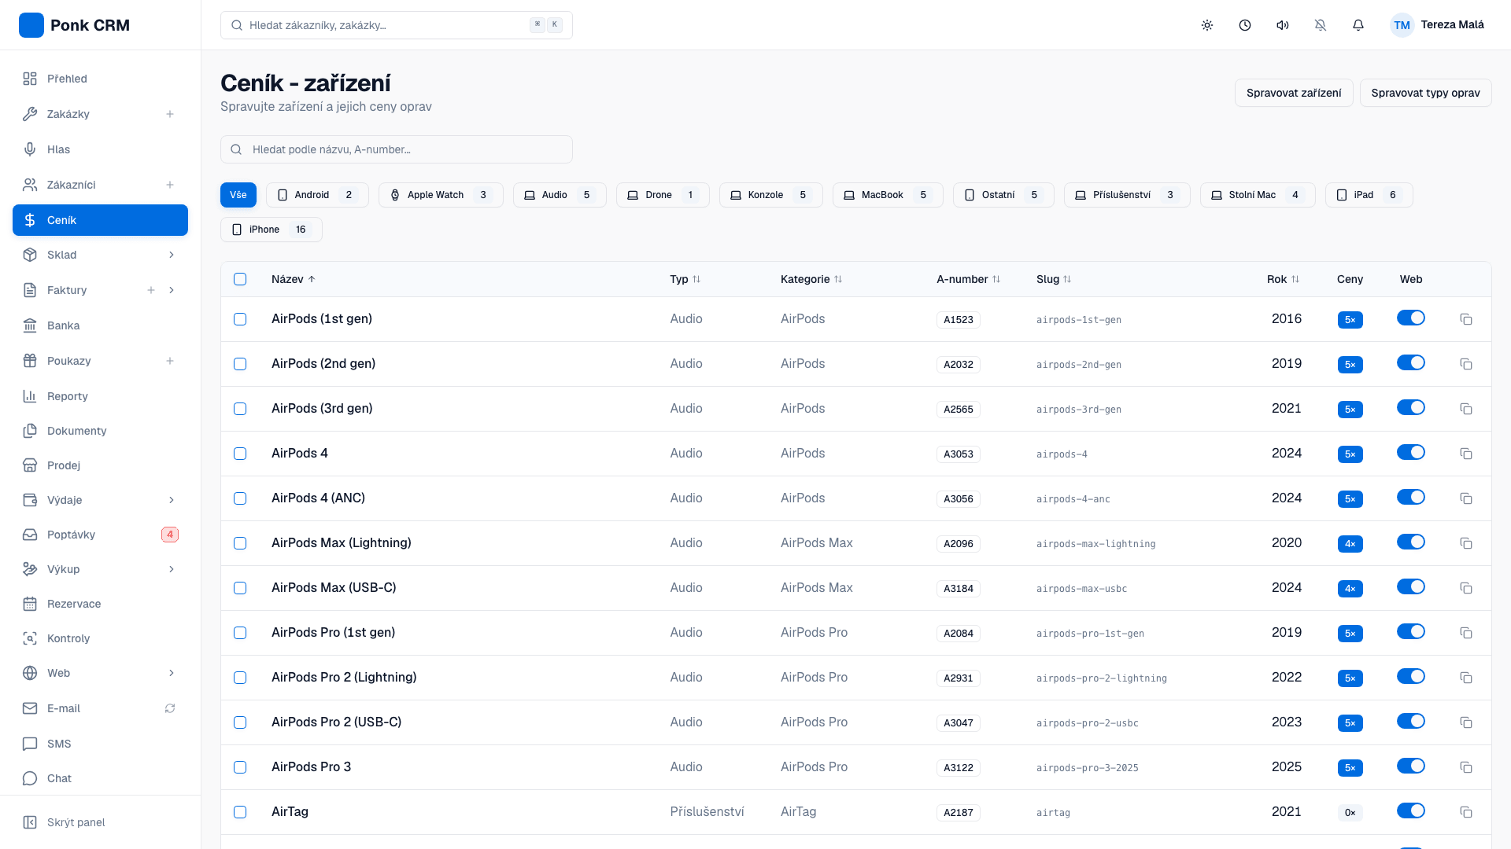1511x849 pixels.
Task: Collapse sidebar with Skrýt panel
Action: 100,822
